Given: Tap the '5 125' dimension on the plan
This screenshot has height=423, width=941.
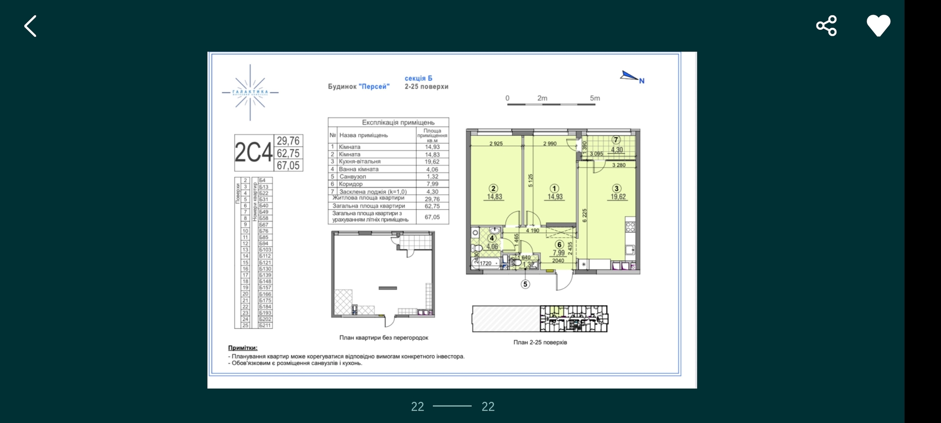Looking at the screenshot, I should 530,180.
